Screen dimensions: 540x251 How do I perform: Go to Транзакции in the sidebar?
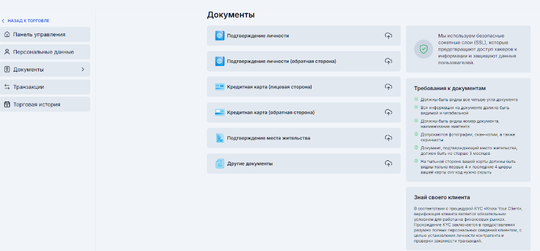[44, 87]
